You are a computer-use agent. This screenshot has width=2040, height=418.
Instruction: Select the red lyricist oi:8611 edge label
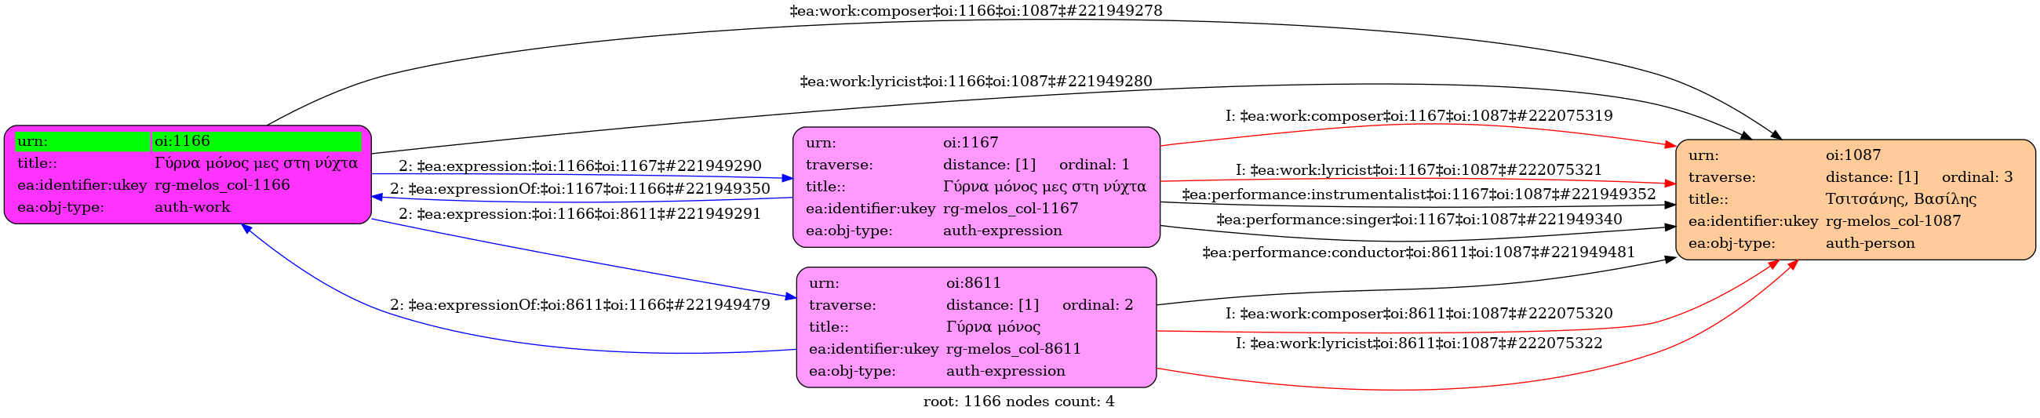[1419, 343]
